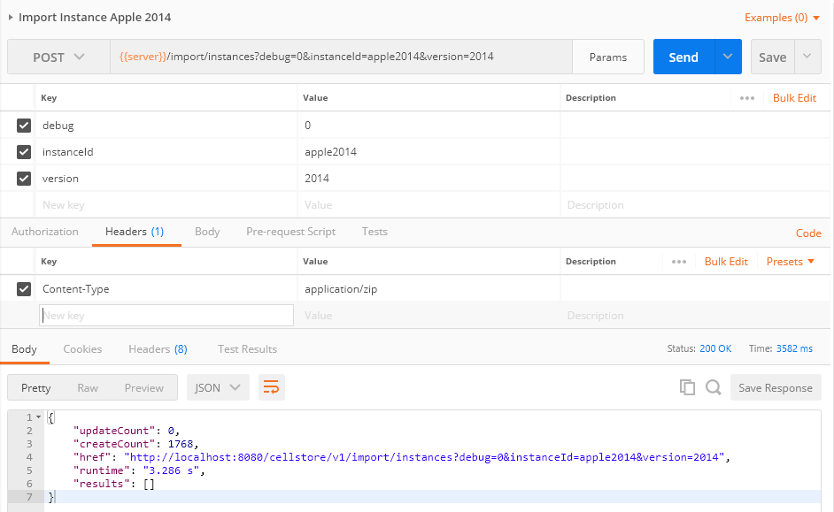The width and height of the screenshot is (834, 512).
Task: Select the Raw view mode
Action: (88, 387)
